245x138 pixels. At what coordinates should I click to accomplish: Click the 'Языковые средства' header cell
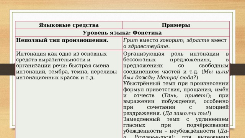pos(69,25)
